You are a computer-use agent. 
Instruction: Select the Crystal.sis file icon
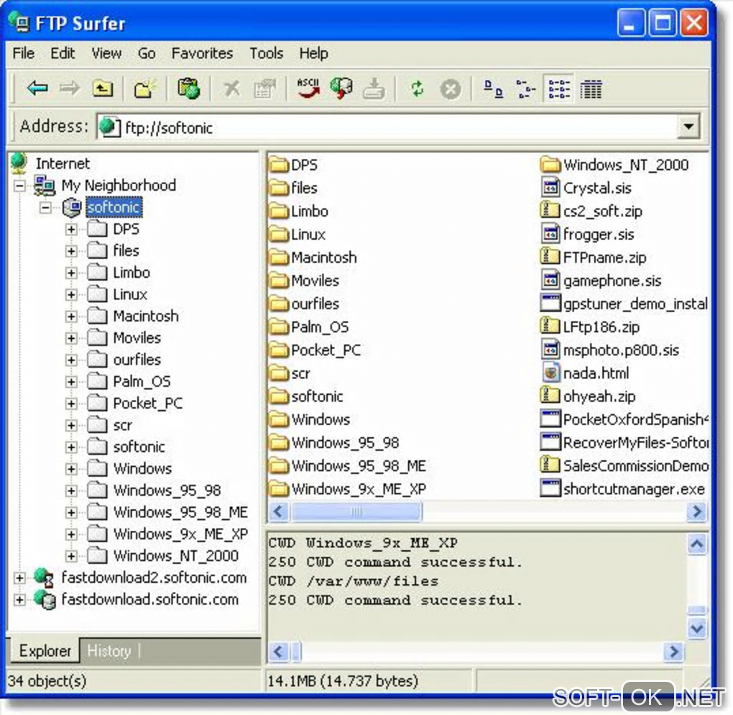tap(550, 187)
